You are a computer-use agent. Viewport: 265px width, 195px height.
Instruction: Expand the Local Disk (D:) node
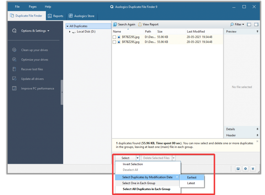tap(70, 32)
